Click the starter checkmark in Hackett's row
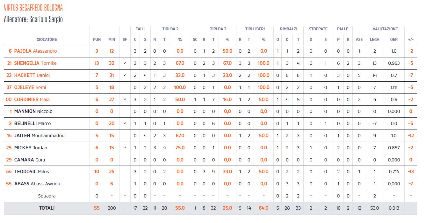The height and width of the screenshot is (223, 426). click(x=125, y=75)
